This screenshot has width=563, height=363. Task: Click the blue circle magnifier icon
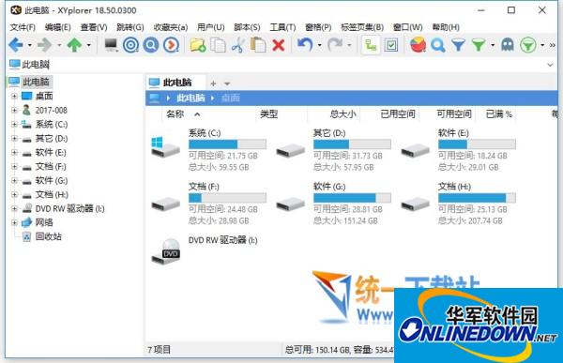[x=151, y=45]
